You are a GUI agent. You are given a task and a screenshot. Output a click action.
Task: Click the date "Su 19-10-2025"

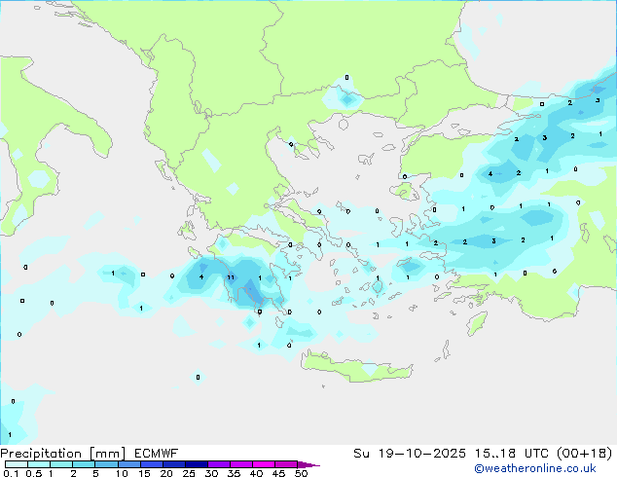pos(410,454)
